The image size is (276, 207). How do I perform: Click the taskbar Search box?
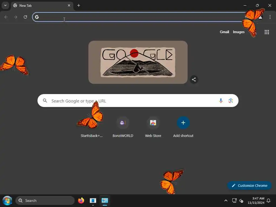click(45, 201)
